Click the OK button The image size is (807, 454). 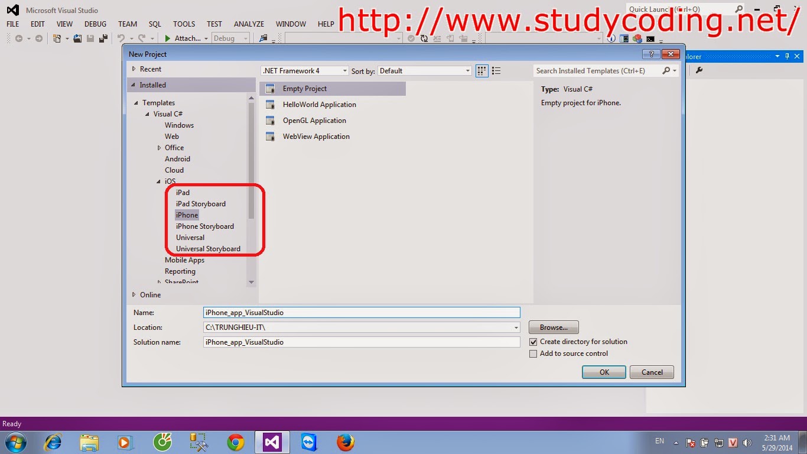click(604, 372)
